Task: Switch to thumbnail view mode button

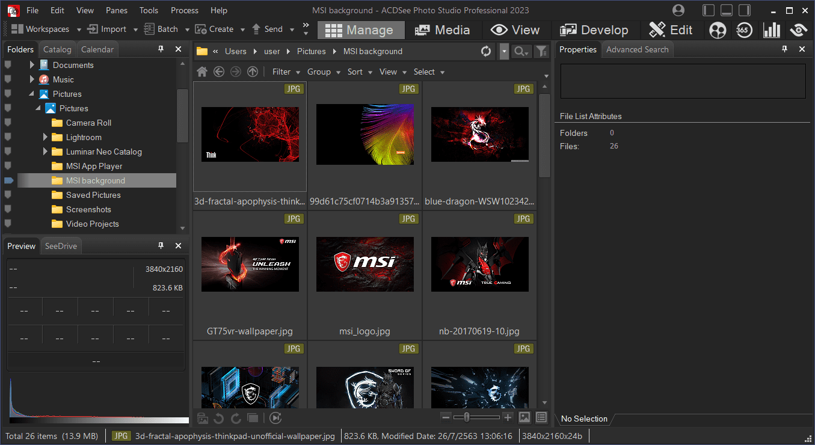Action: 524,417
